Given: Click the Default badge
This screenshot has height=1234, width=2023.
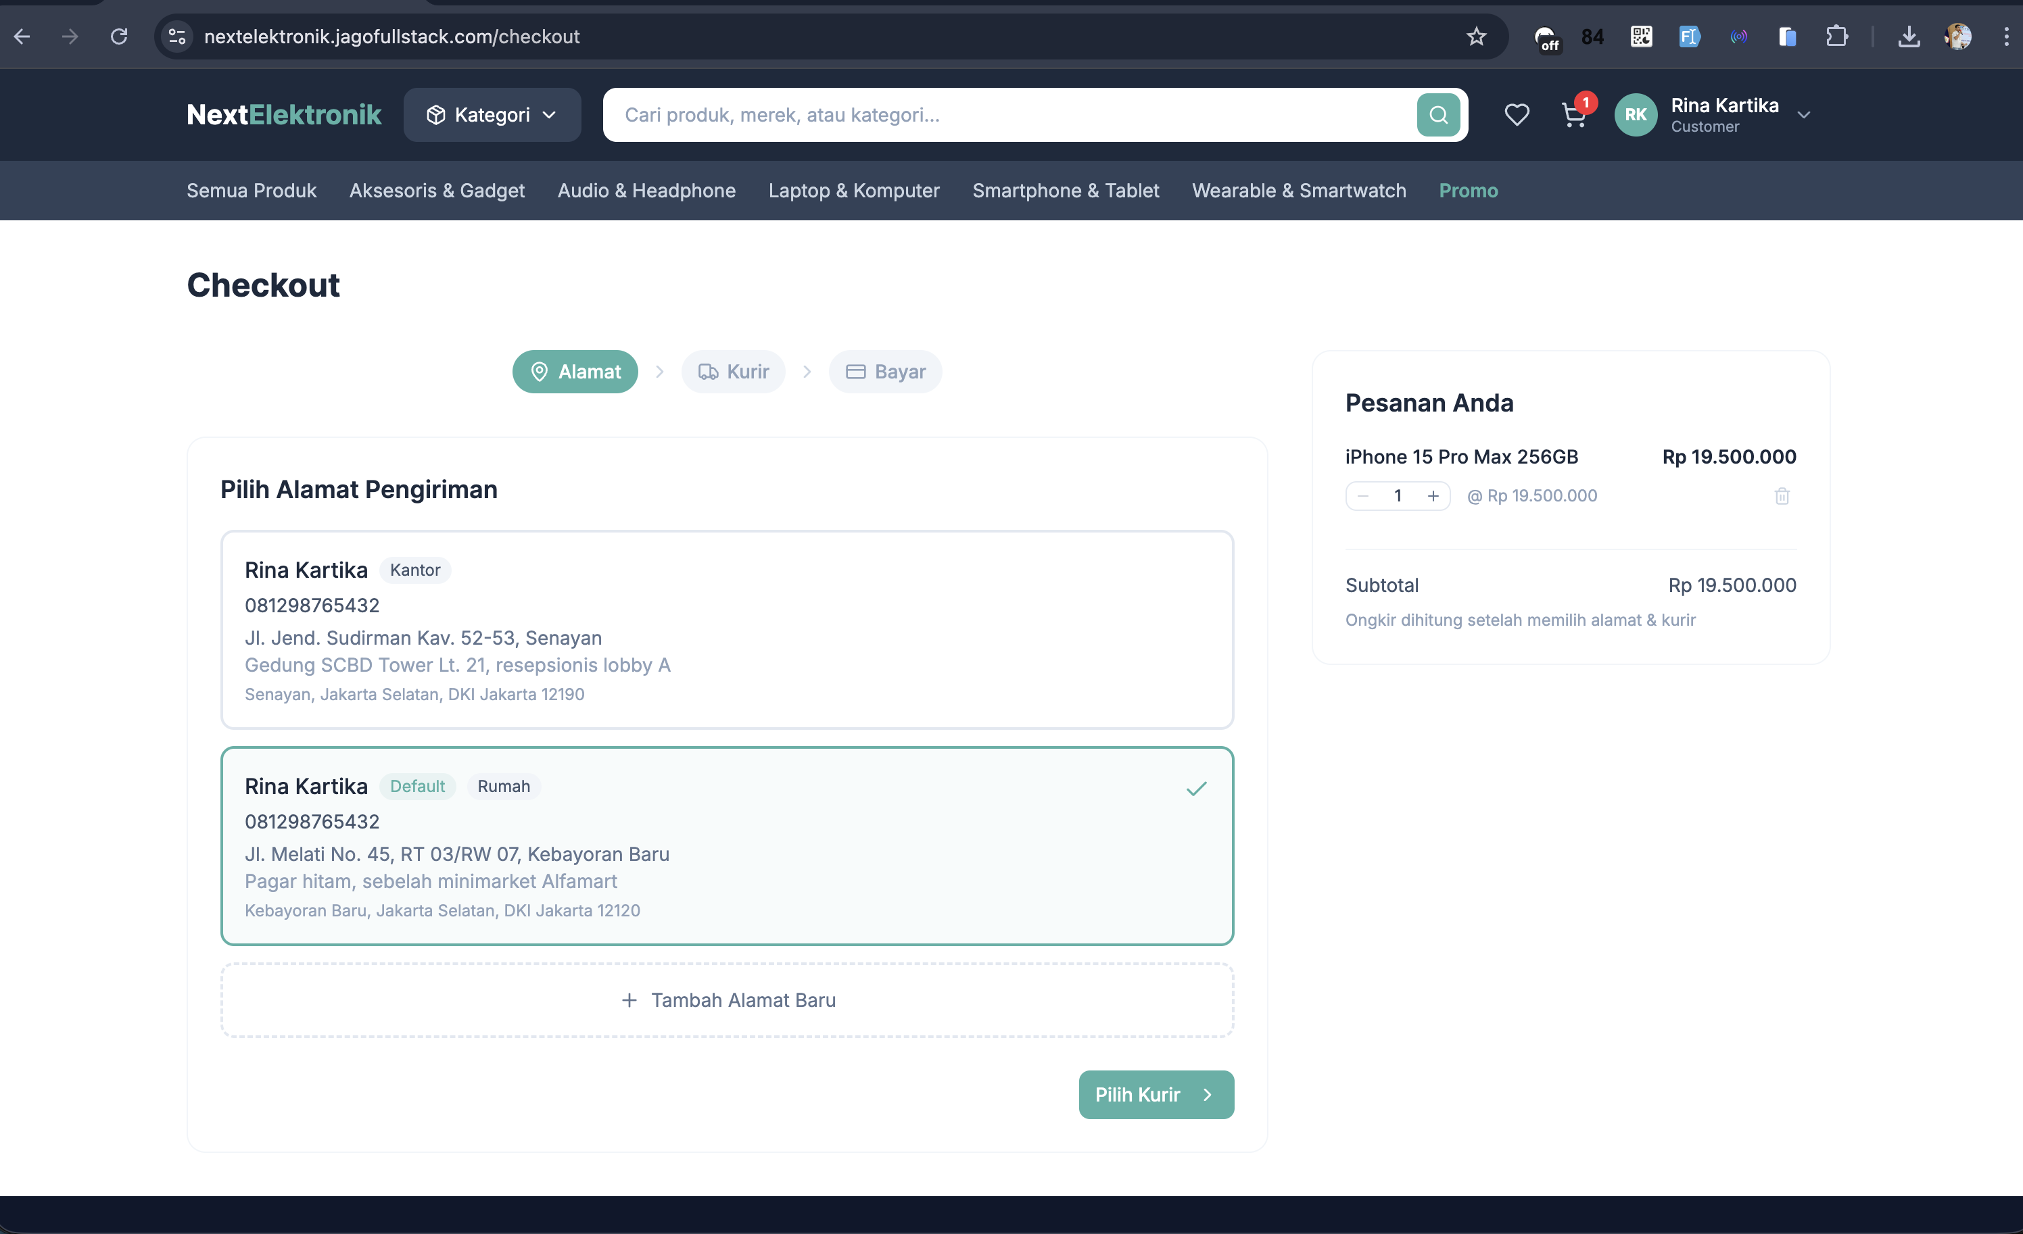Looking at the screenshot, I should (x=417, y=786).
